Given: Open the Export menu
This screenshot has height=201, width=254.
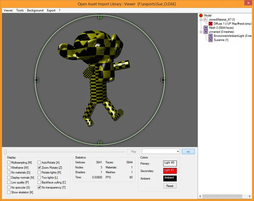Looking at the screenshot, I should pos(51,10).
